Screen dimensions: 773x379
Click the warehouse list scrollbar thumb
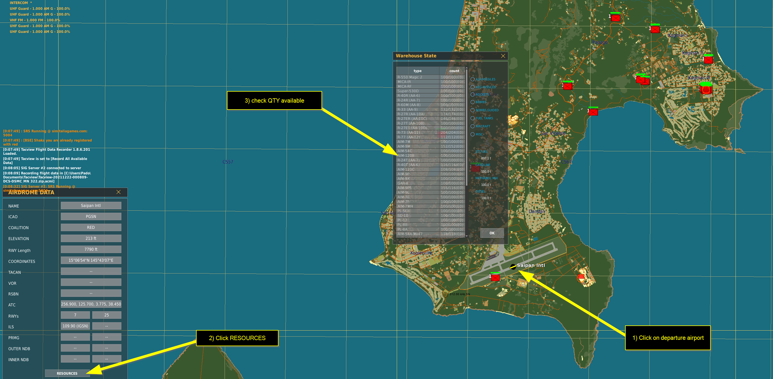466,127
